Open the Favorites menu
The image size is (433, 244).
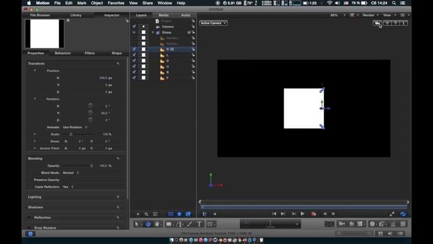116,3
